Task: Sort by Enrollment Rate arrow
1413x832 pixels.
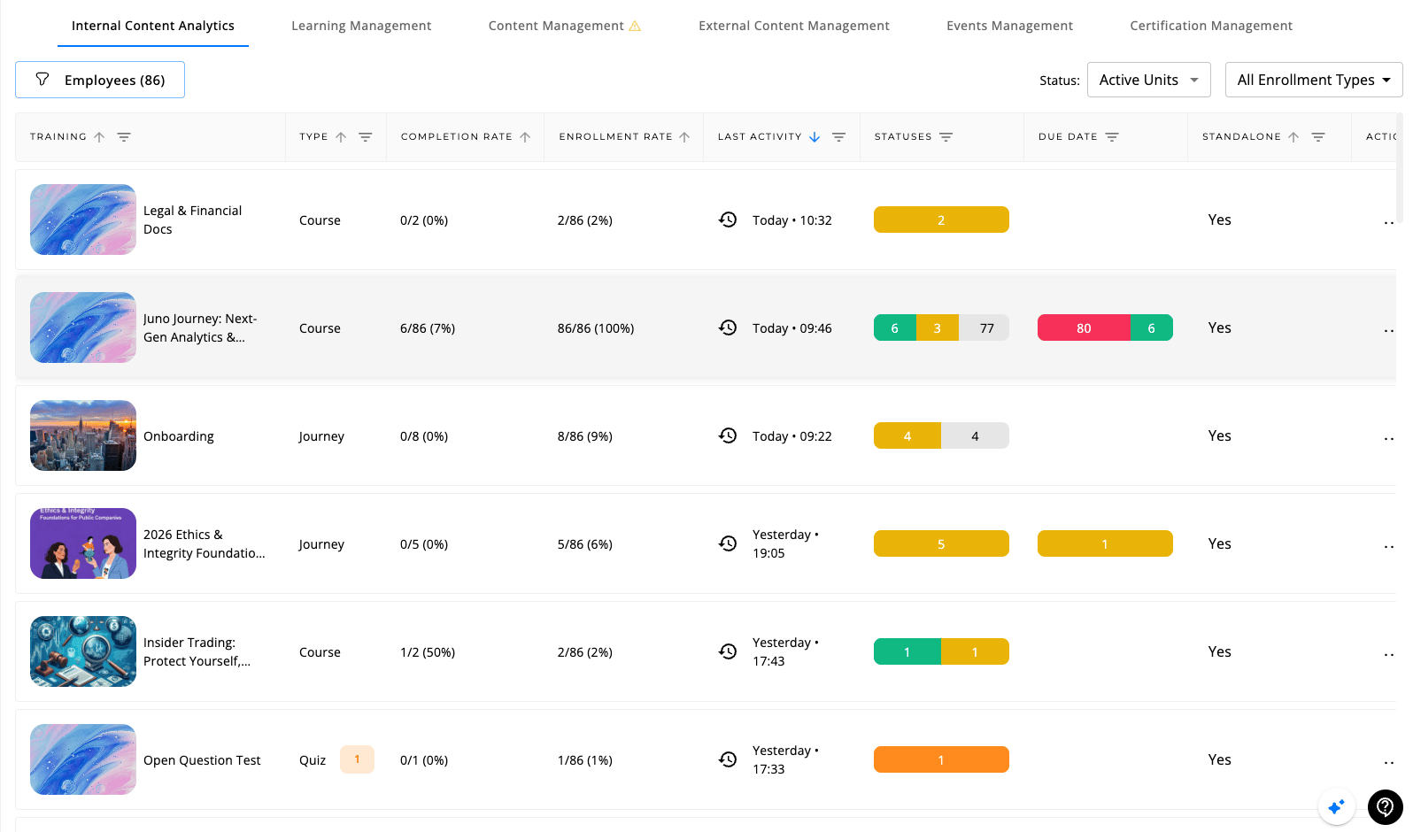Action: [684, 137]
